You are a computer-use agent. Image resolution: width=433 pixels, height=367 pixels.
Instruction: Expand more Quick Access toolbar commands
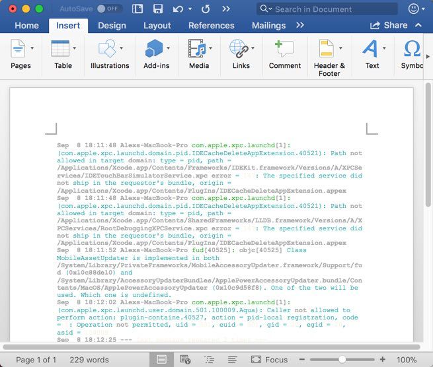226,9
